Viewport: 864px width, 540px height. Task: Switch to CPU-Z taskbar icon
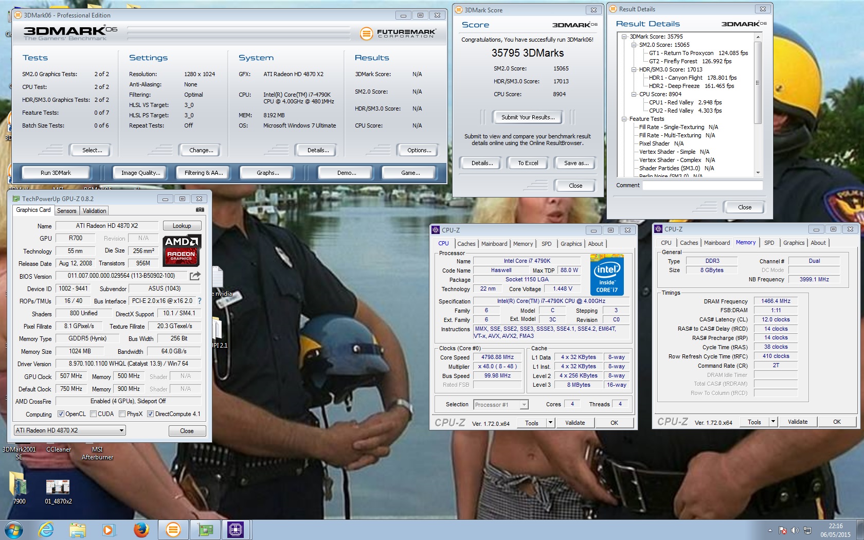(x=236, y=530)
